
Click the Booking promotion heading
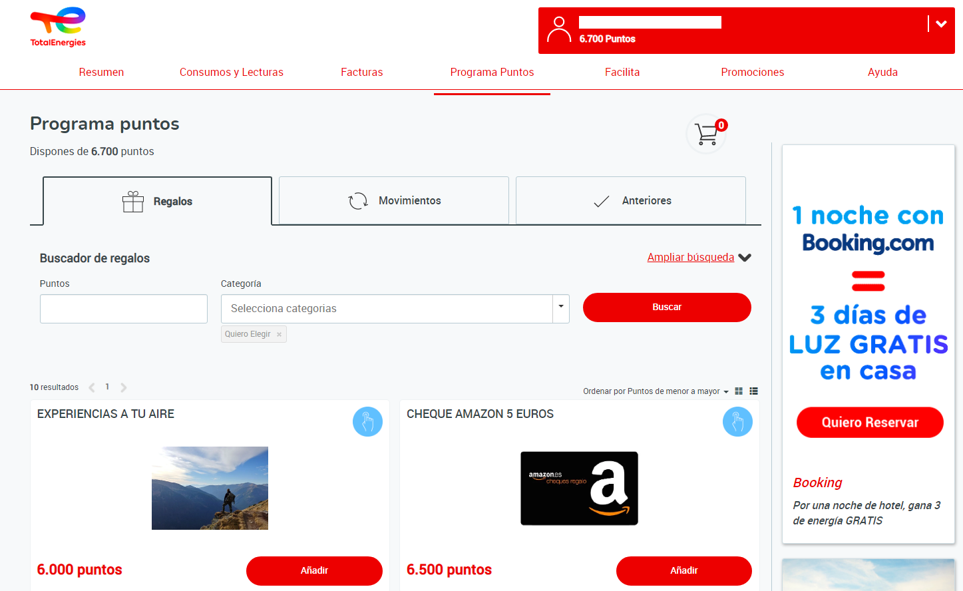coord(817,483)
